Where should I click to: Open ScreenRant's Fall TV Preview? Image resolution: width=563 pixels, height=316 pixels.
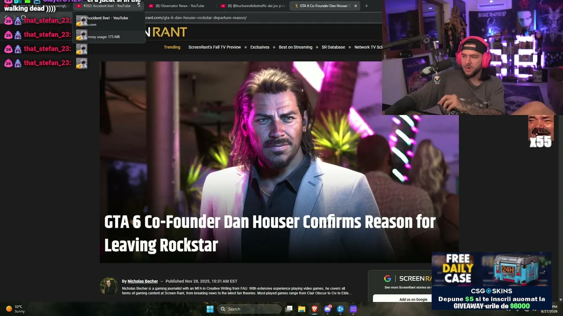[215, 47]
